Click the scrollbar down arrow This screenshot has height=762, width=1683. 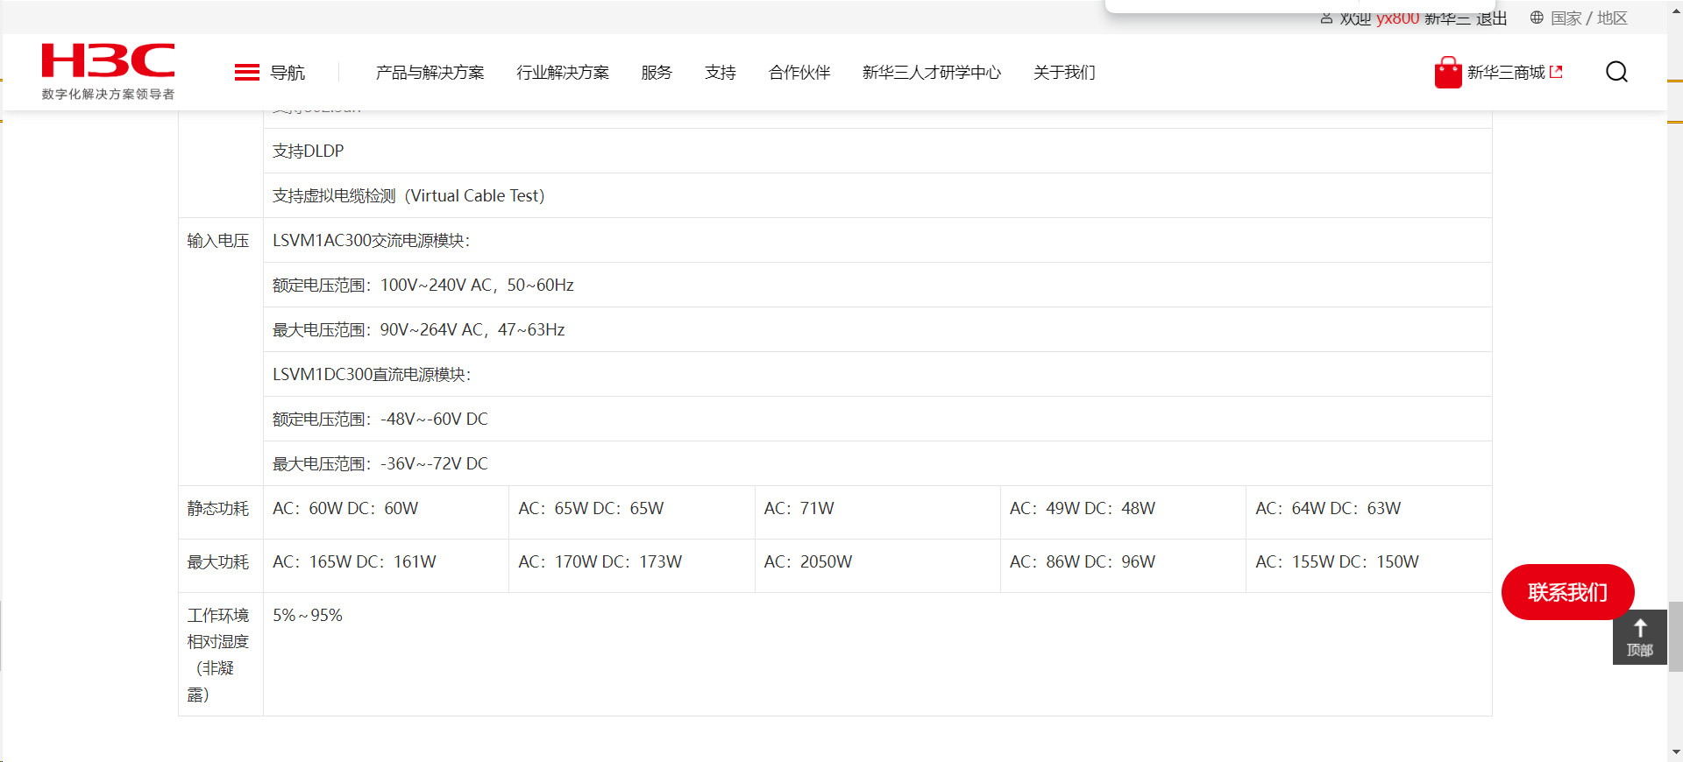click(1675, 752)
